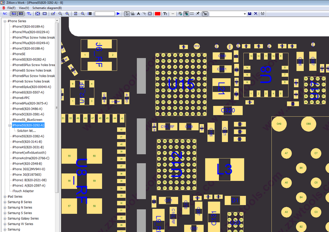Image resolution: width=329 pixels, height=232 pixels.
Task: Click the search input field in toolbar
Action: click(104, 14)
